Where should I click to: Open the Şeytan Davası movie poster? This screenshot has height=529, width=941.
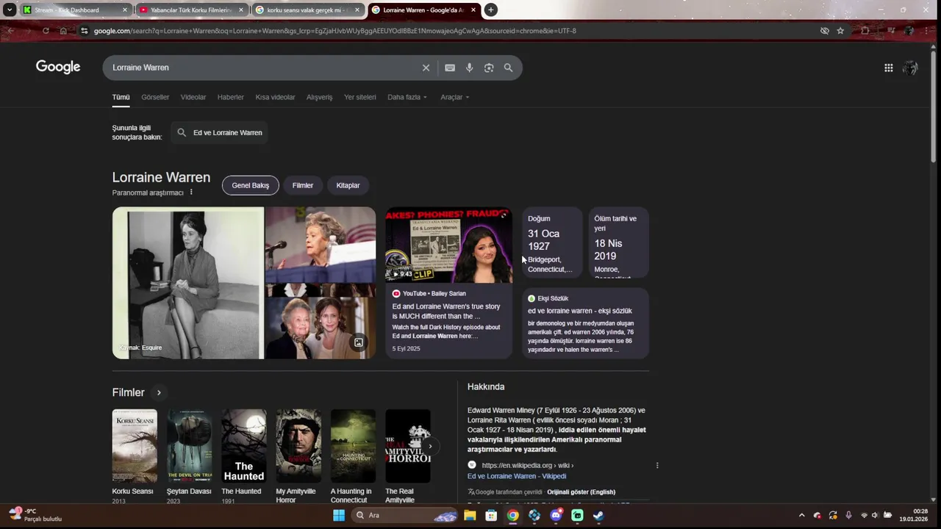[189, 446]
